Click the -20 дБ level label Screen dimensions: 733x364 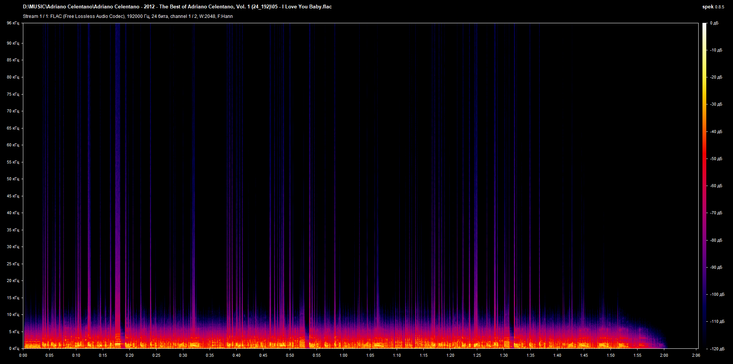point(716,77)
